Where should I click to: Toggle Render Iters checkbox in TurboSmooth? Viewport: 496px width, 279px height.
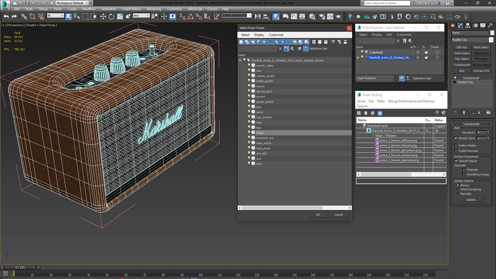(456, 138)
